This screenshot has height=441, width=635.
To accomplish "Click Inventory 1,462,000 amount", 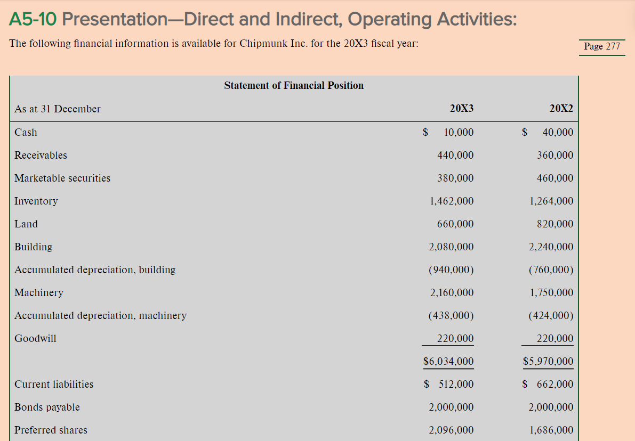I will (x=452, y=201).
